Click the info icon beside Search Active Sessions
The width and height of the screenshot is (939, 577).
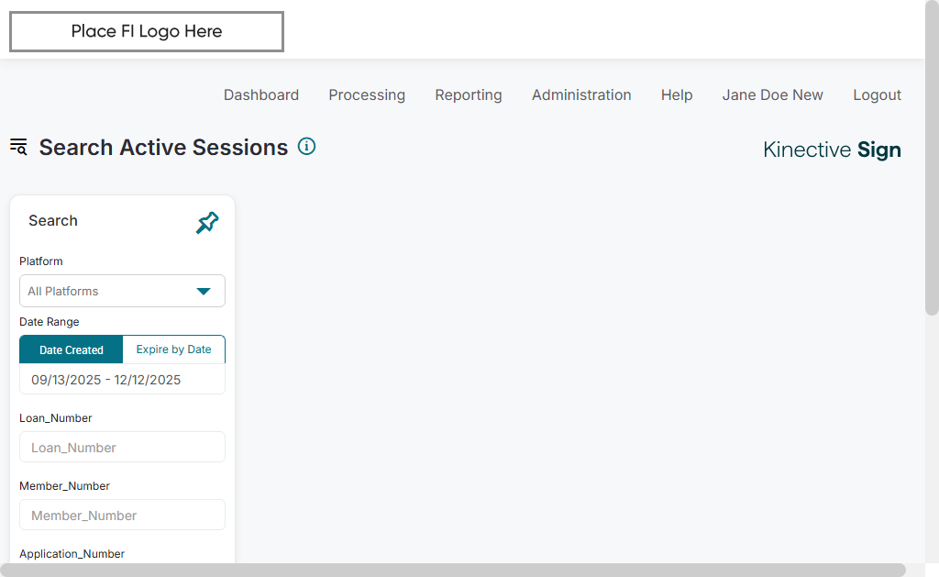click(307, 147)
